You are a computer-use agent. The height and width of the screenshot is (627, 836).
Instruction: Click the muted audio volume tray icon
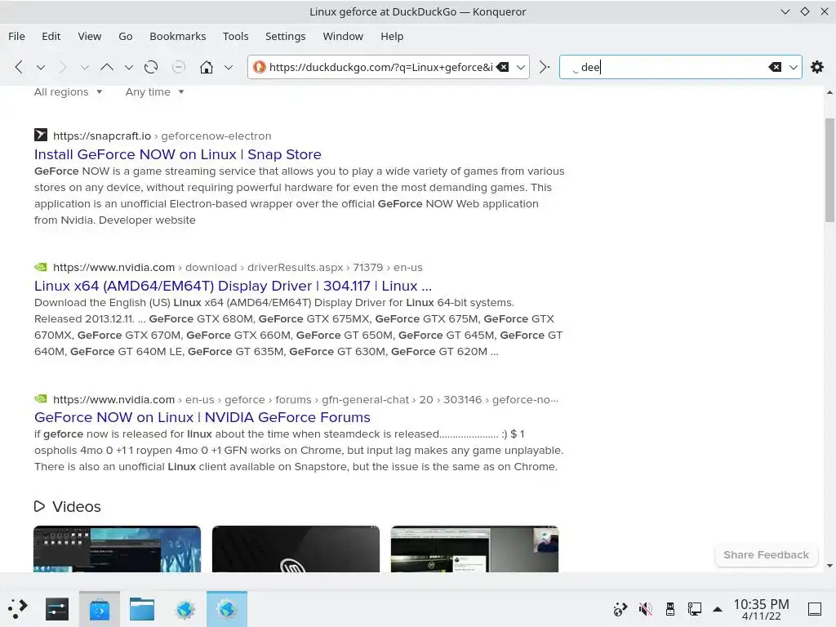tap(646, 609)
